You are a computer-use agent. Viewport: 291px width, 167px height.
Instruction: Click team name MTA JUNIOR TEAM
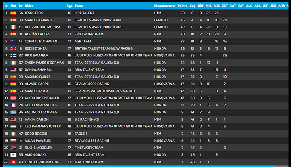[x=89, y=162]
